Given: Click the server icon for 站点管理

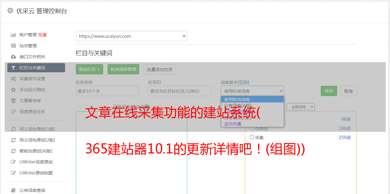Looking at the screenshot, I should point(13,46).
